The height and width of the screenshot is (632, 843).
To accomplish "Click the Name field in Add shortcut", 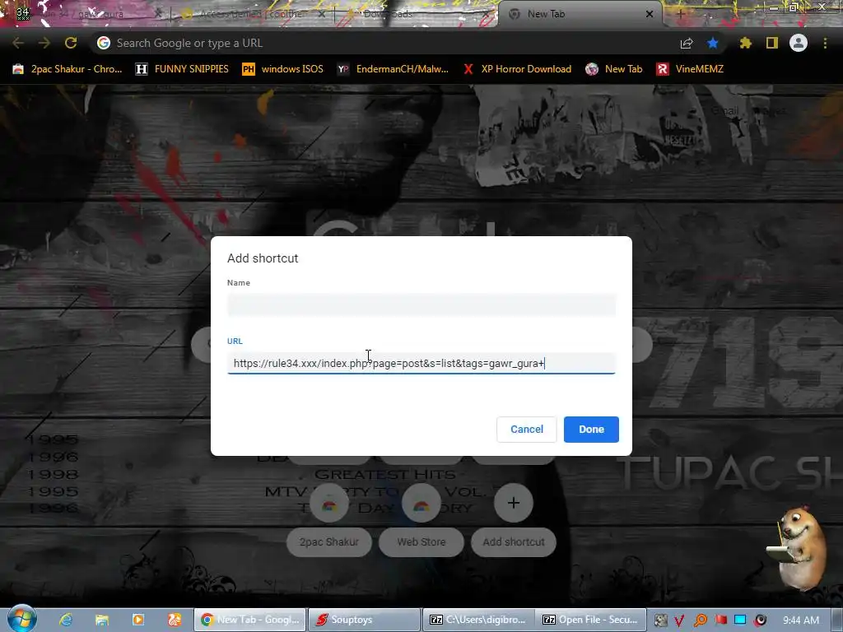I will point(421,304).
